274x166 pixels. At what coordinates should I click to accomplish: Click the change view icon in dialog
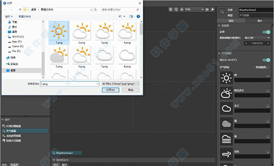tap(120, 16)
